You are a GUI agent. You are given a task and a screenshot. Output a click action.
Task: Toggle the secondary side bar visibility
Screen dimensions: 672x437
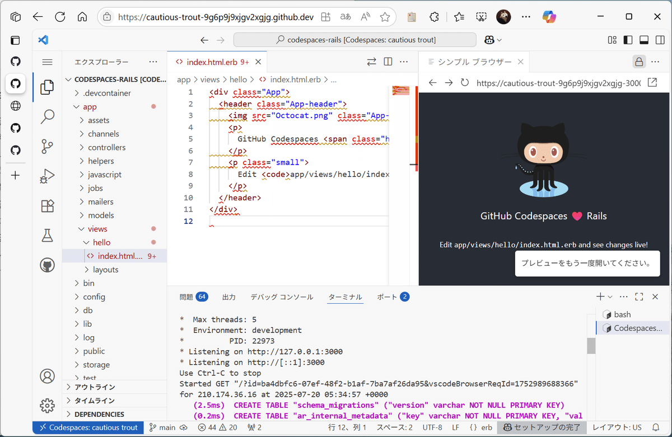coord(660,40)
